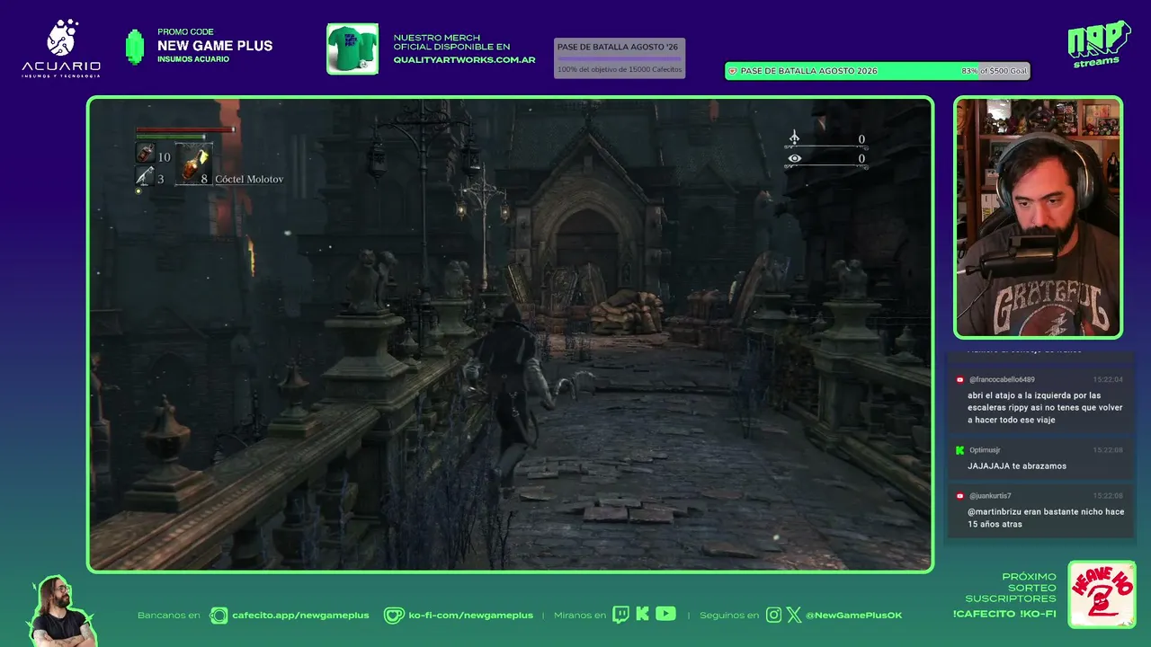Click the quicksilver bullet icon showing 3
The width and height of the screenshot is (1151, 647).
[145, 178]
